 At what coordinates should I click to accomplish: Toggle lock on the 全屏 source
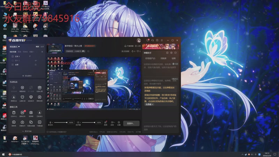coord(36,65)
